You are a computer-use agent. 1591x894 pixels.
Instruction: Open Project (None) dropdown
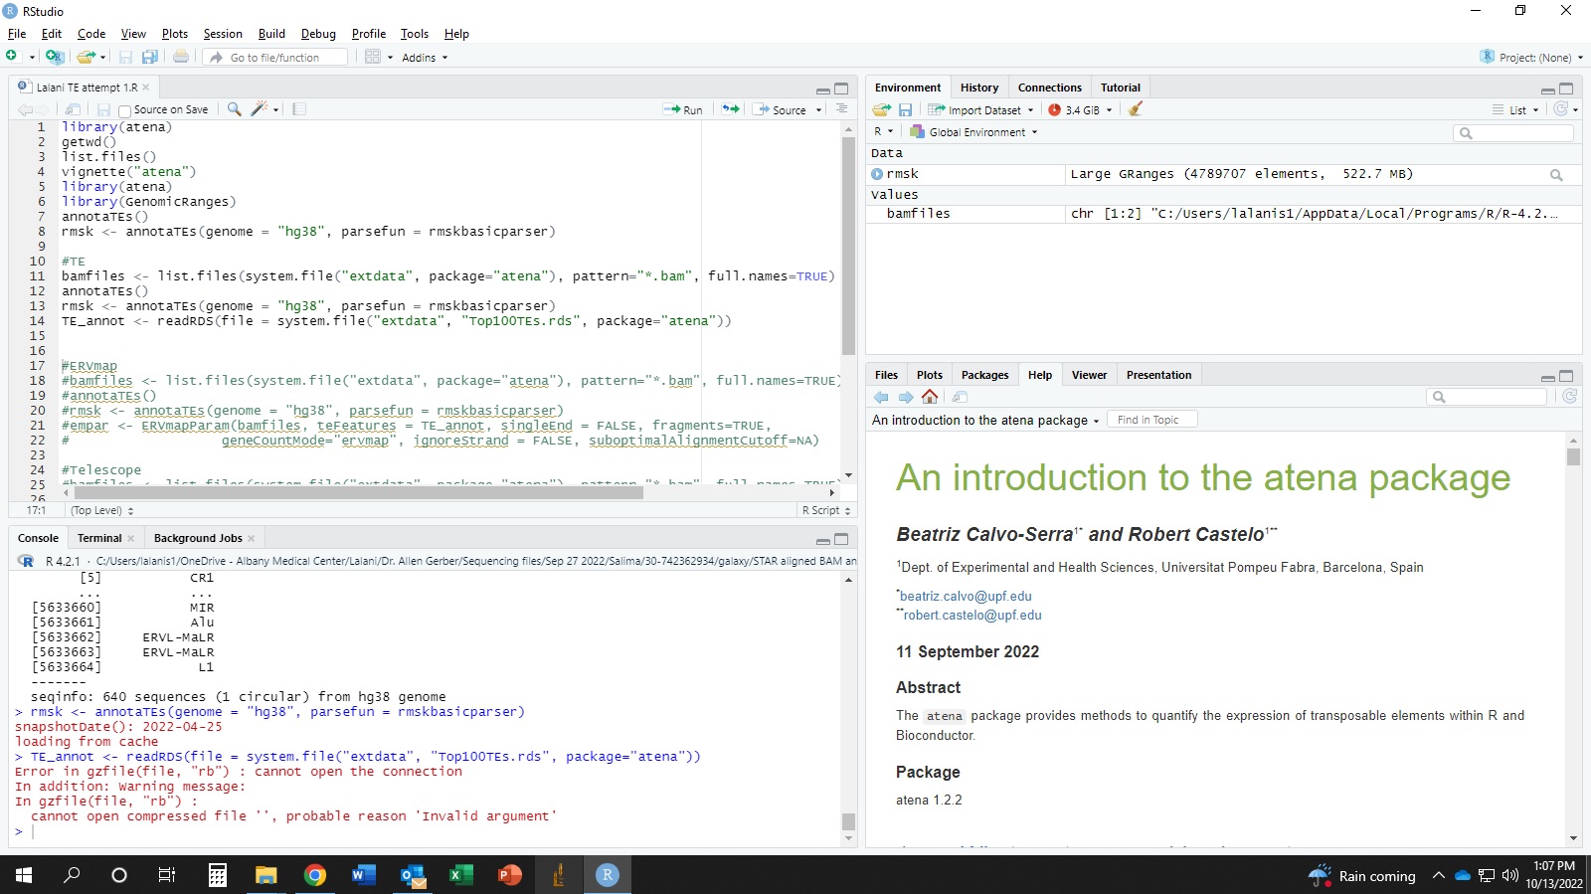coord(1531,58)
